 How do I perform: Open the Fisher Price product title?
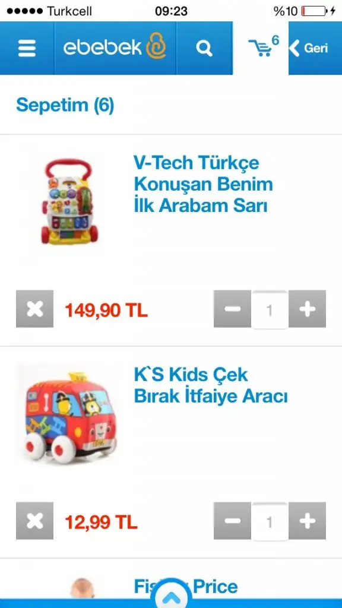tap(186, 587)
